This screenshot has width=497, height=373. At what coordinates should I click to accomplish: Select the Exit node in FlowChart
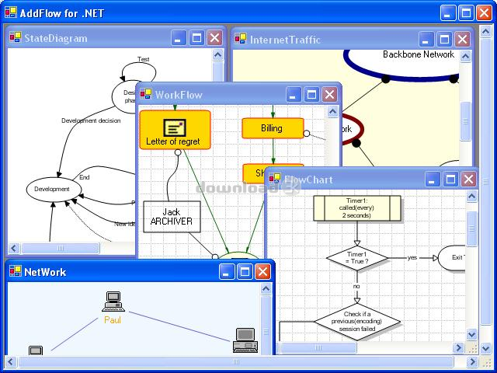pos(452,258)
